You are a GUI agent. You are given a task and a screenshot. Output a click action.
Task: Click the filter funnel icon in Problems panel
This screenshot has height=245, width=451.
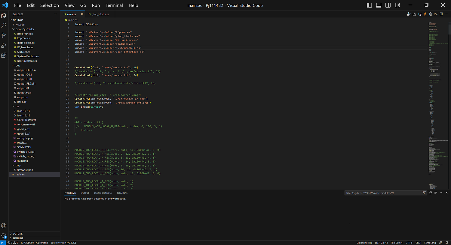pos(424,193)
